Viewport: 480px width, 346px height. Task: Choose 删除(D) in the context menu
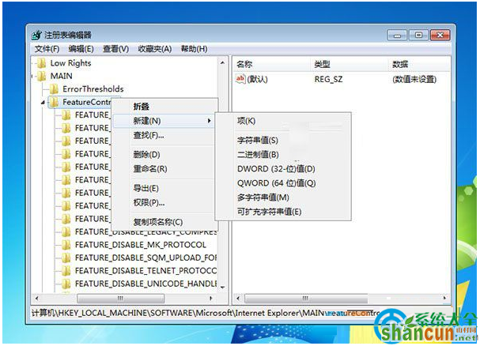click(x=164, y=155)
